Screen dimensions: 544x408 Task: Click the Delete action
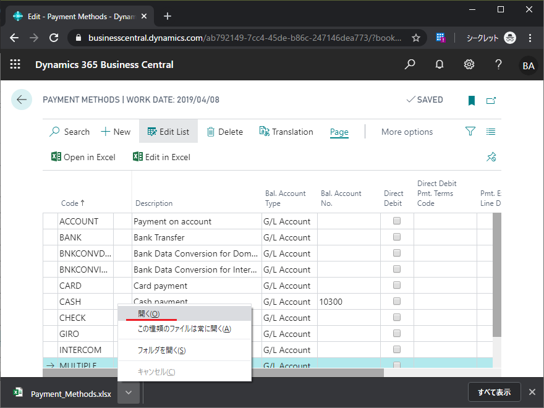[x=225, y=132]
